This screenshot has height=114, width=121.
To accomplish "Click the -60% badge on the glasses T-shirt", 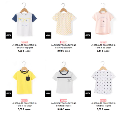I will [9, 35].
